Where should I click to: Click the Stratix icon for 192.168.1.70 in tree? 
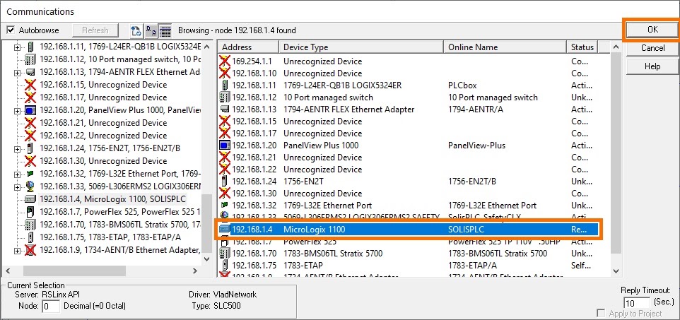[30, 225]
